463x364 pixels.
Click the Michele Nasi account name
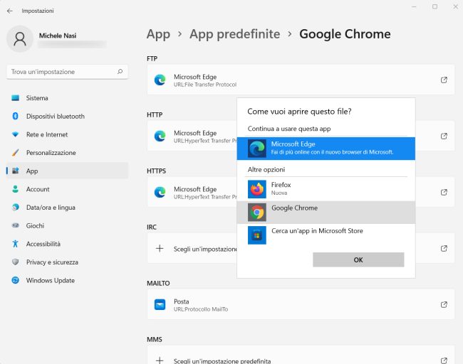(58, 36)
